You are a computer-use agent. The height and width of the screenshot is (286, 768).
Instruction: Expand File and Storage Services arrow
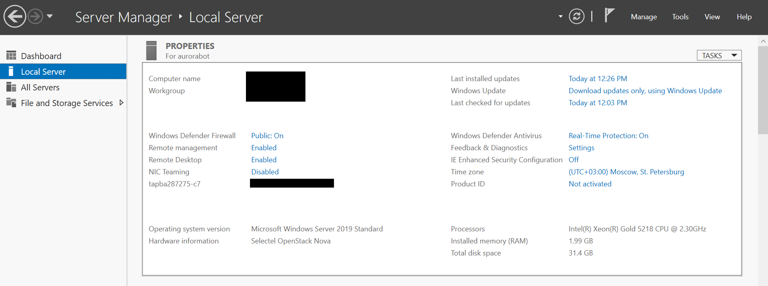(x=121, y=103)
